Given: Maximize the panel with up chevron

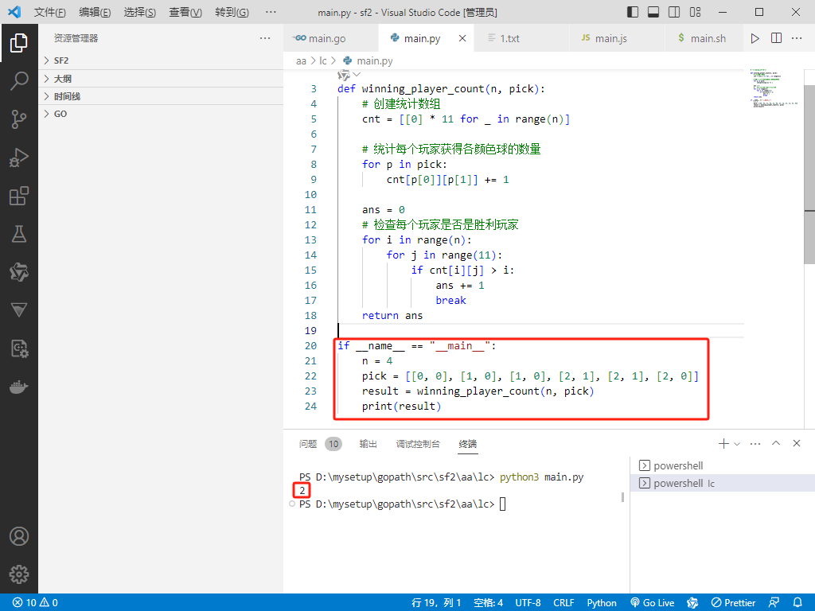Looking at the screenshot, I should point(776,443).
